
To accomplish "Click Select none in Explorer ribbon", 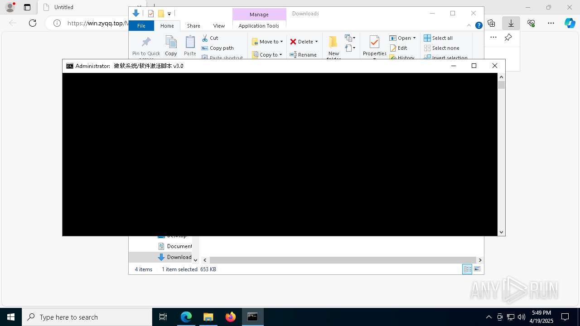I will (441, 48).
